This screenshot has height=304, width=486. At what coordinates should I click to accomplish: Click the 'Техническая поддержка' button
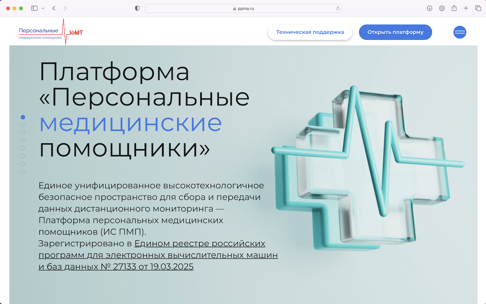(310, 32)
